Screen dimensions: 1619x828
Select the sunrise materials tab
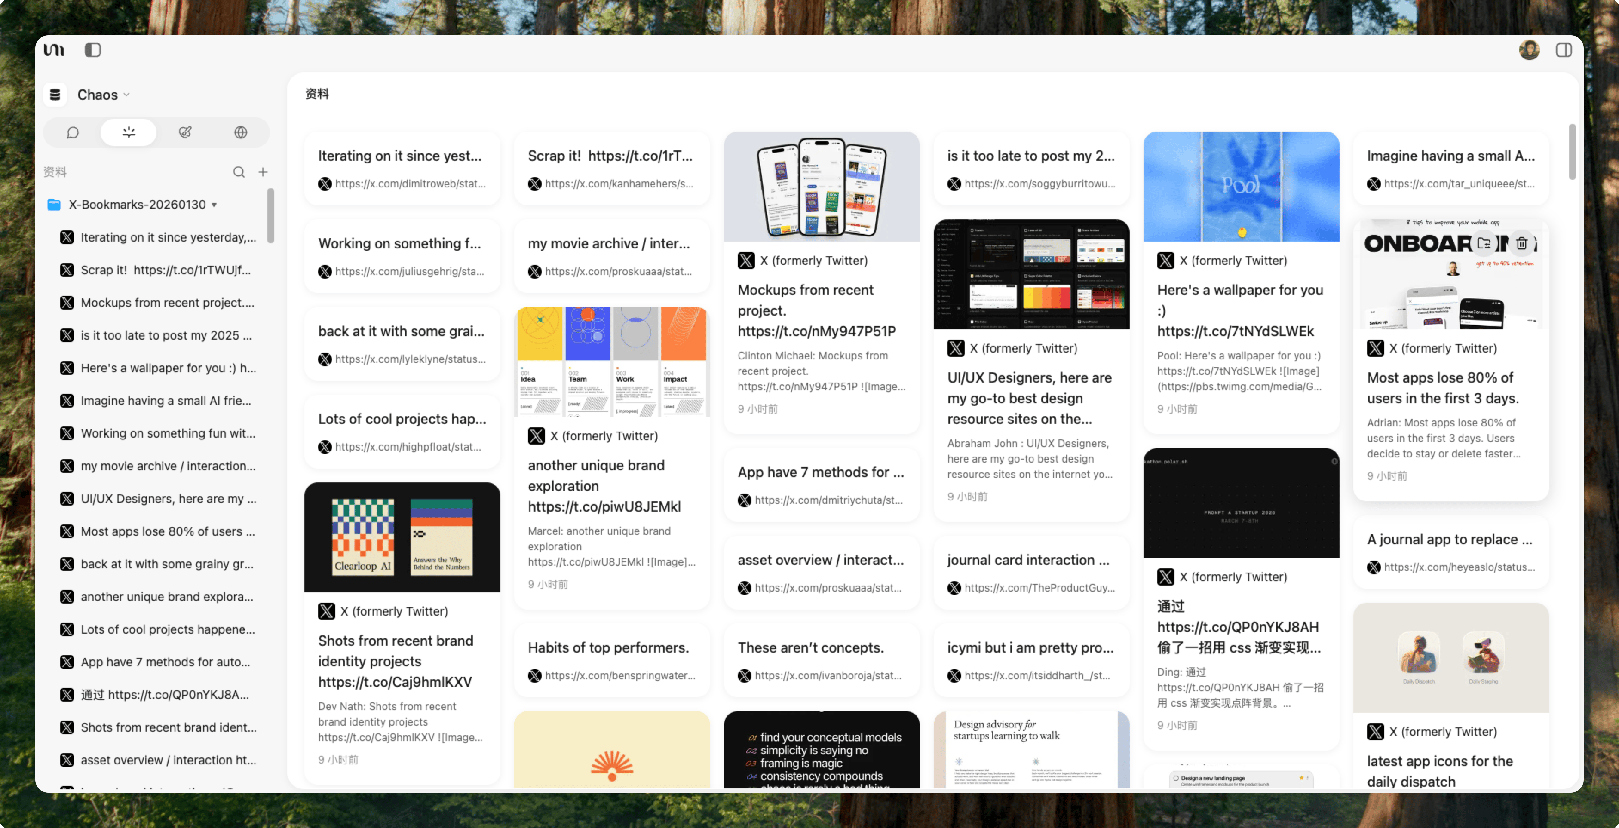click(129, 133)
